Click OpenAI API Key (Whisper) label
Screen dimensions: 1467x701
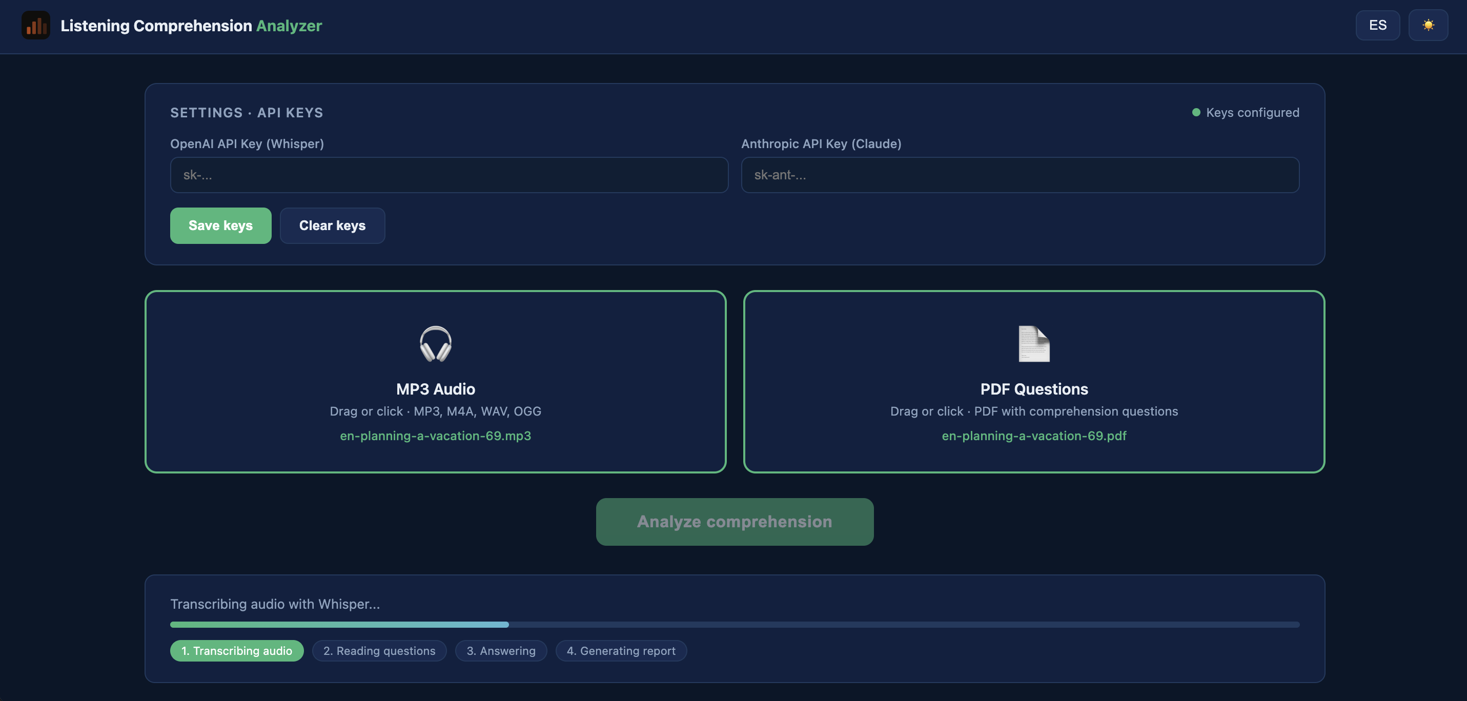tap(247, 143)
